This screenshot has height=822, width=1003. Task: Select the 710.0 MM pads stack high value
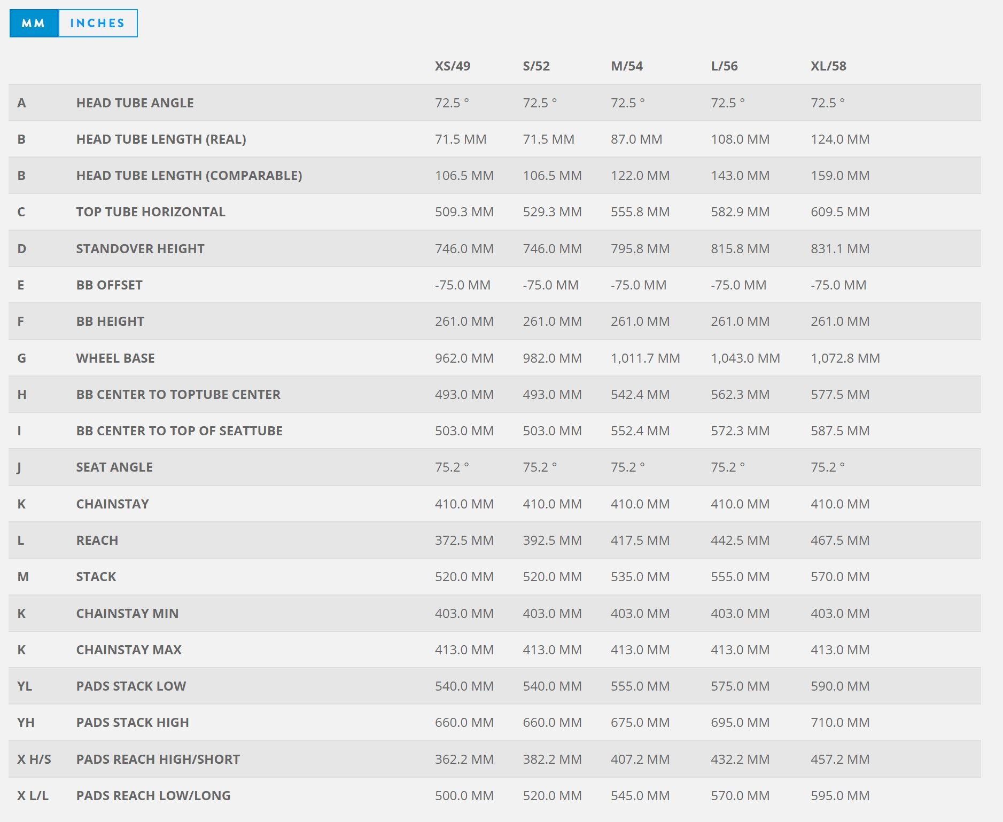(x=840, y=722)
